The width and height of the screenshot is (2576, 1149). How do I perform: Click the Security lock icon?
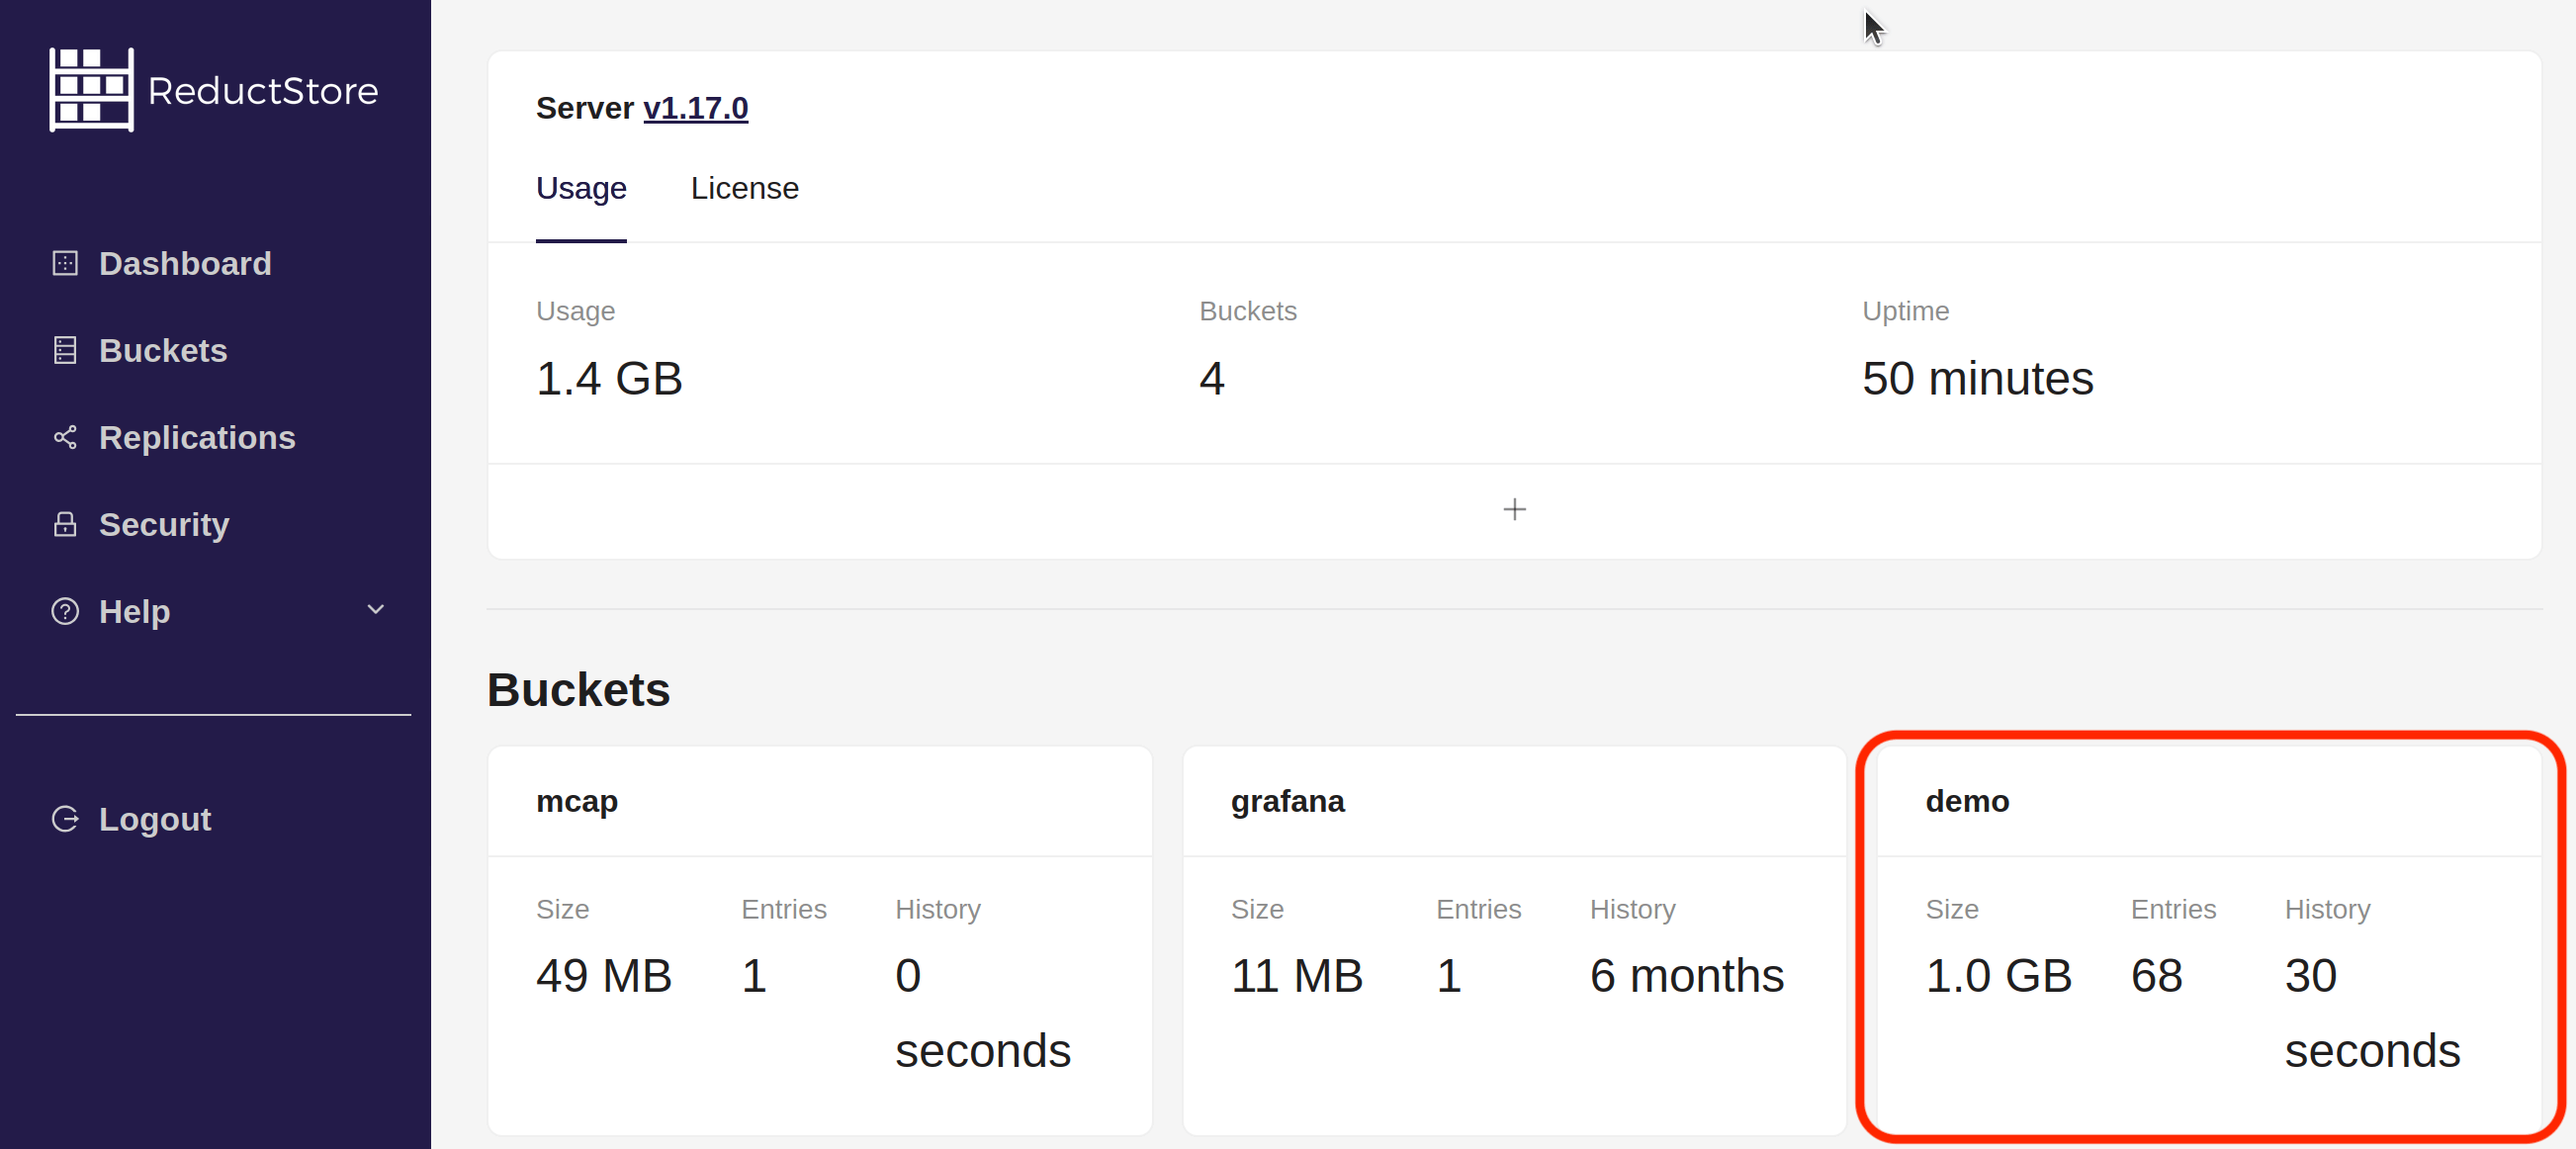(65, 524)
